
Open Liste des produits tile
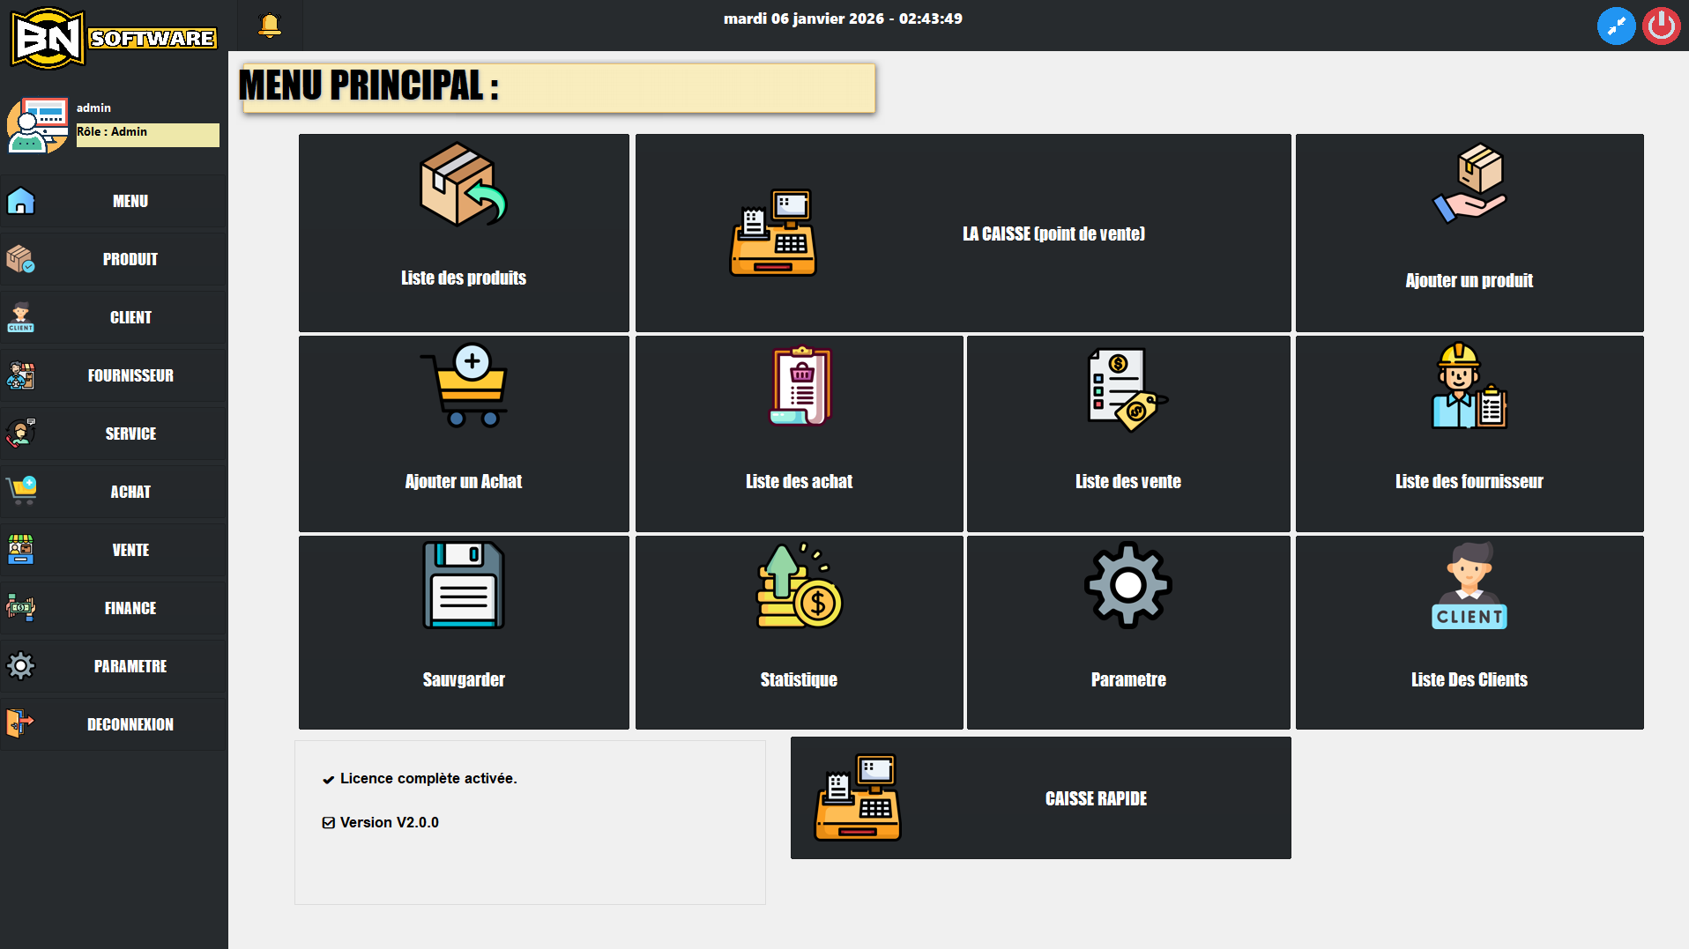[x=463, y=233]
